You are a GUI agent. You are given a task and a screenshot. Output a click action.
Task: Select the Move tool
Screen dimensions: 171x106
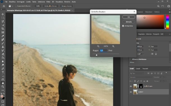point(3,14)
